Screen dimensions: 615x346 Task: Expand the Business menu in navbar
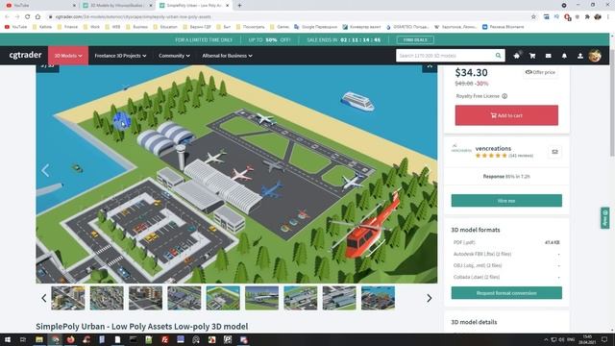(227, 56)
